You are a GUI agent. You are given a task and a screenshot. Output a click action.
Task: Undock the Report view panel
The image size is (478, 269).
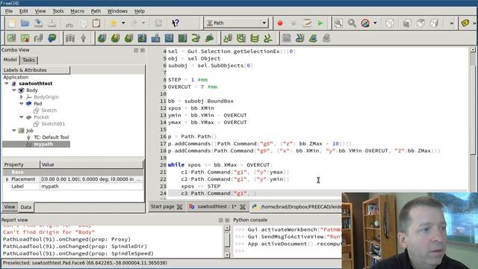coord(221,220)
